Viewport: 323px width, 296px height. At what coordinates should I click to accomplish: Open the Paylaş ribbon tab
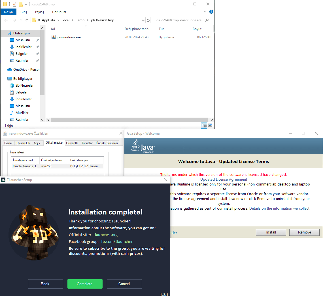click(x=40, y=12)
